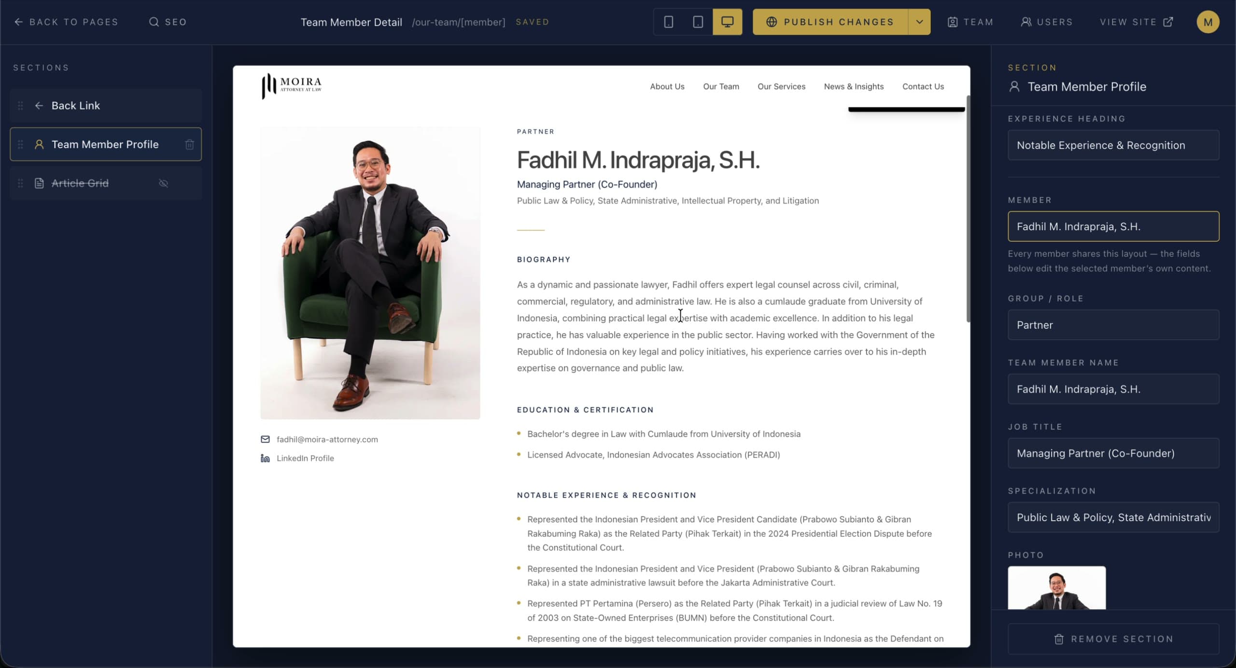The width and height of the screenshot is (1236, 668).
Task: Click the Remove Section button
Action: click(1113, 639)
